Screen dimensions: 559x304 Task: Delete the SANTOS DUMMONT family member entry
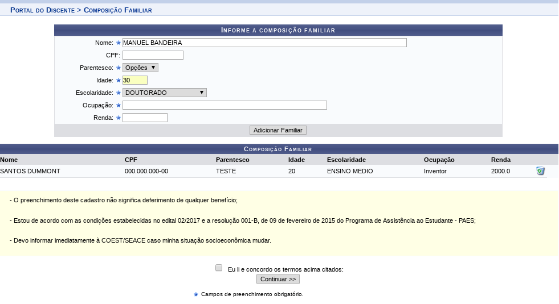540,171
